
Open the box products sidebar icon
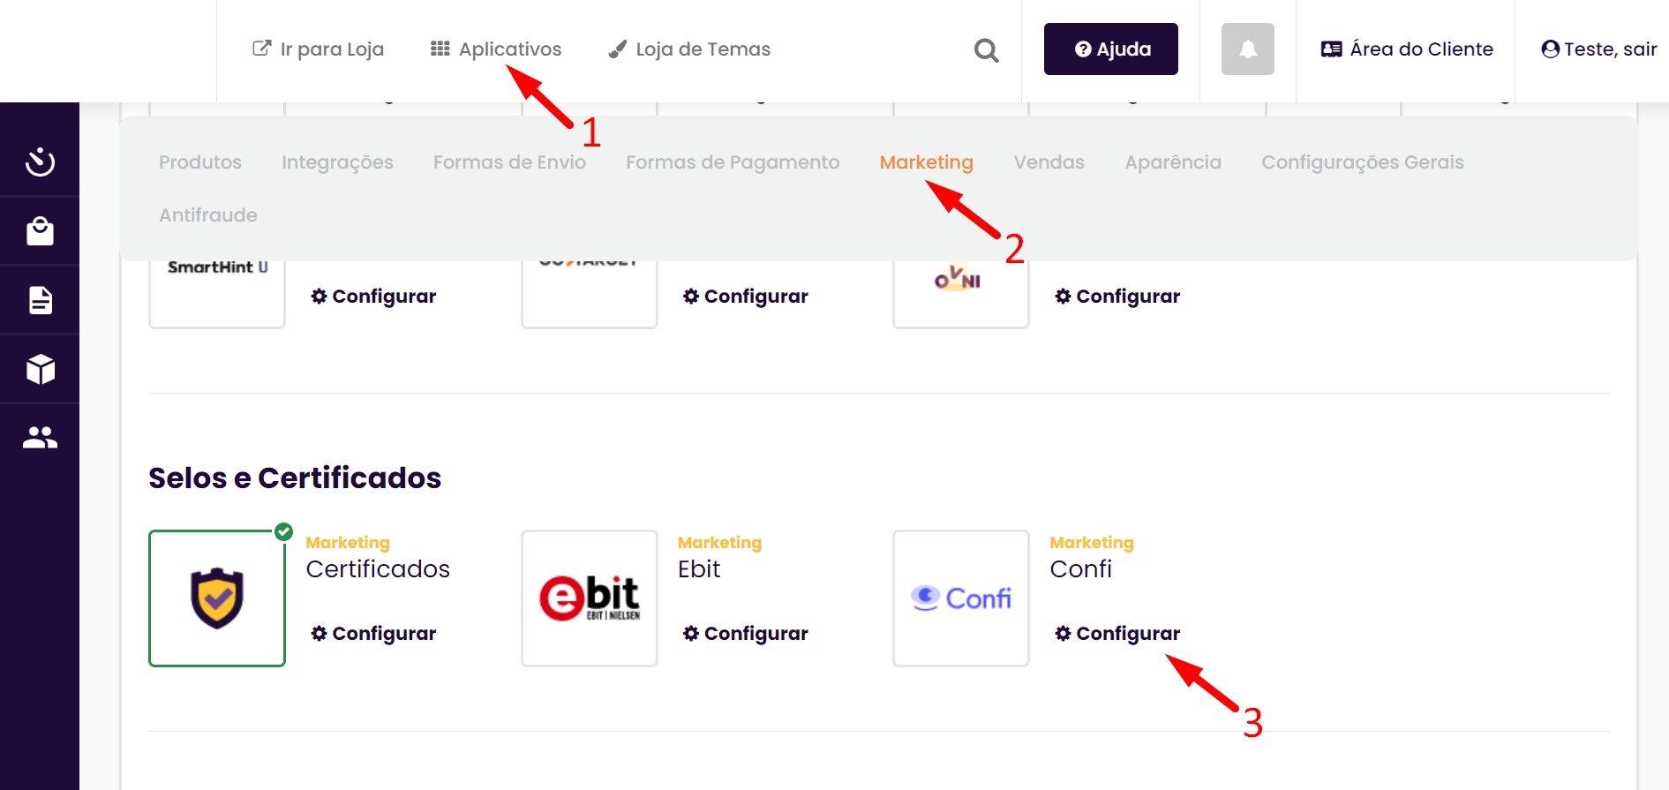[40, 369]
